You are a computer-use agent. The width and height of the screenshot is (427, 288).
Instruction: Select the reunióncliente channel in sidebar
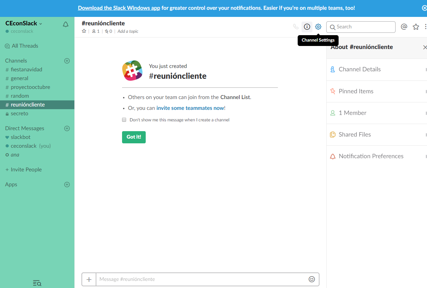[x=37, y=105]
